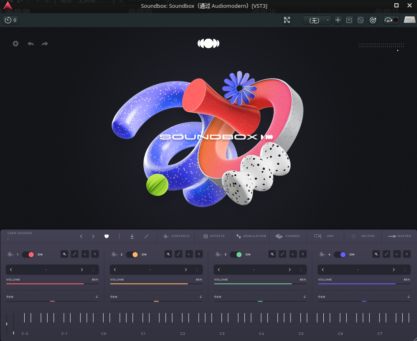The width and height of the screenshot is (417, 341).
Task: Toggle layer 1 red ON switch
Action: [28, 255]
